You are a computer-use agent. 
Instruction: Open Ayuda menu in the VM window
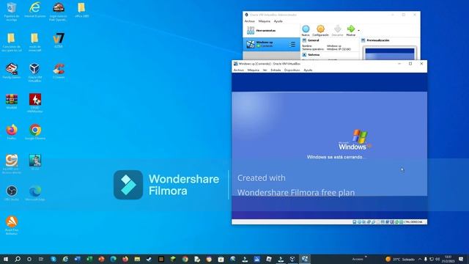point(308,70)
